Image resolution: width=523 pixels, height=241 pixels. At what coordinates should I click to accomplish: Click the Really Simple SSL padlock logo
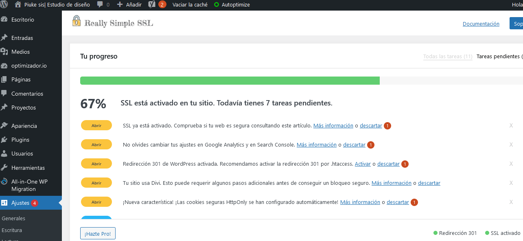point(77,21)
